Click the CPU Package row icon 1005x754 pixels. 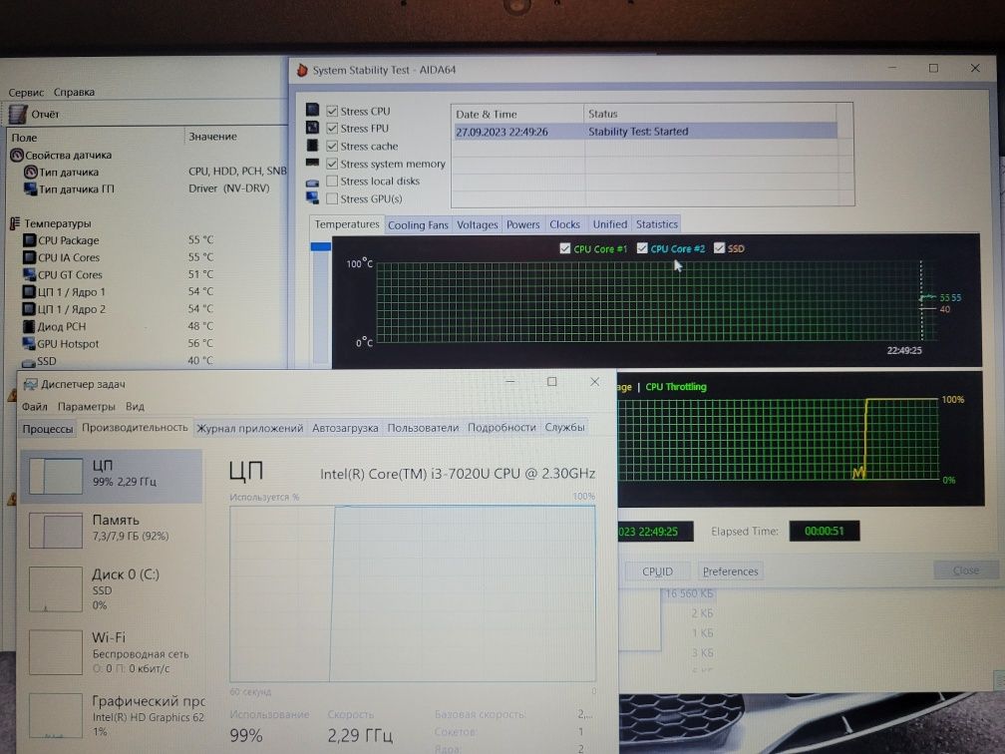tap(30, 240)
